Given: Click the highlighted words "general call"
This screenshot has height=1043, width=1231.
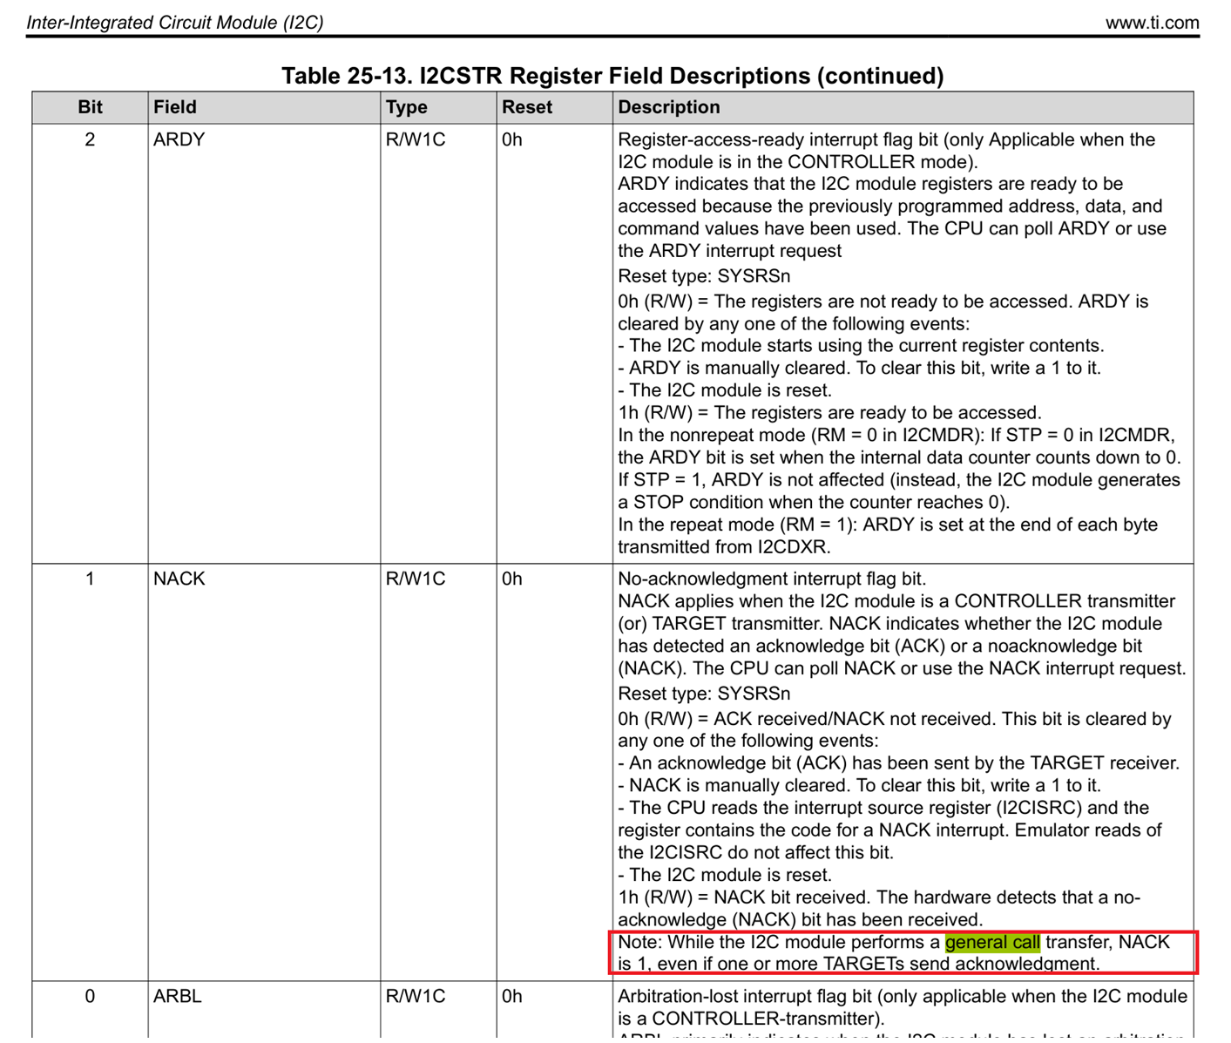Looking at the screenshot, I should click(x=992, y=942).
